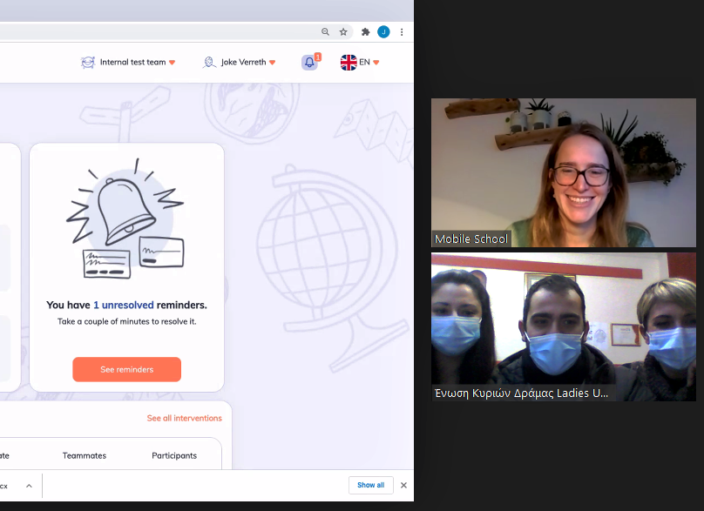Screen dimensions: 704x511
Task: Click the reminder bell illustration
Action: [125, 219]
